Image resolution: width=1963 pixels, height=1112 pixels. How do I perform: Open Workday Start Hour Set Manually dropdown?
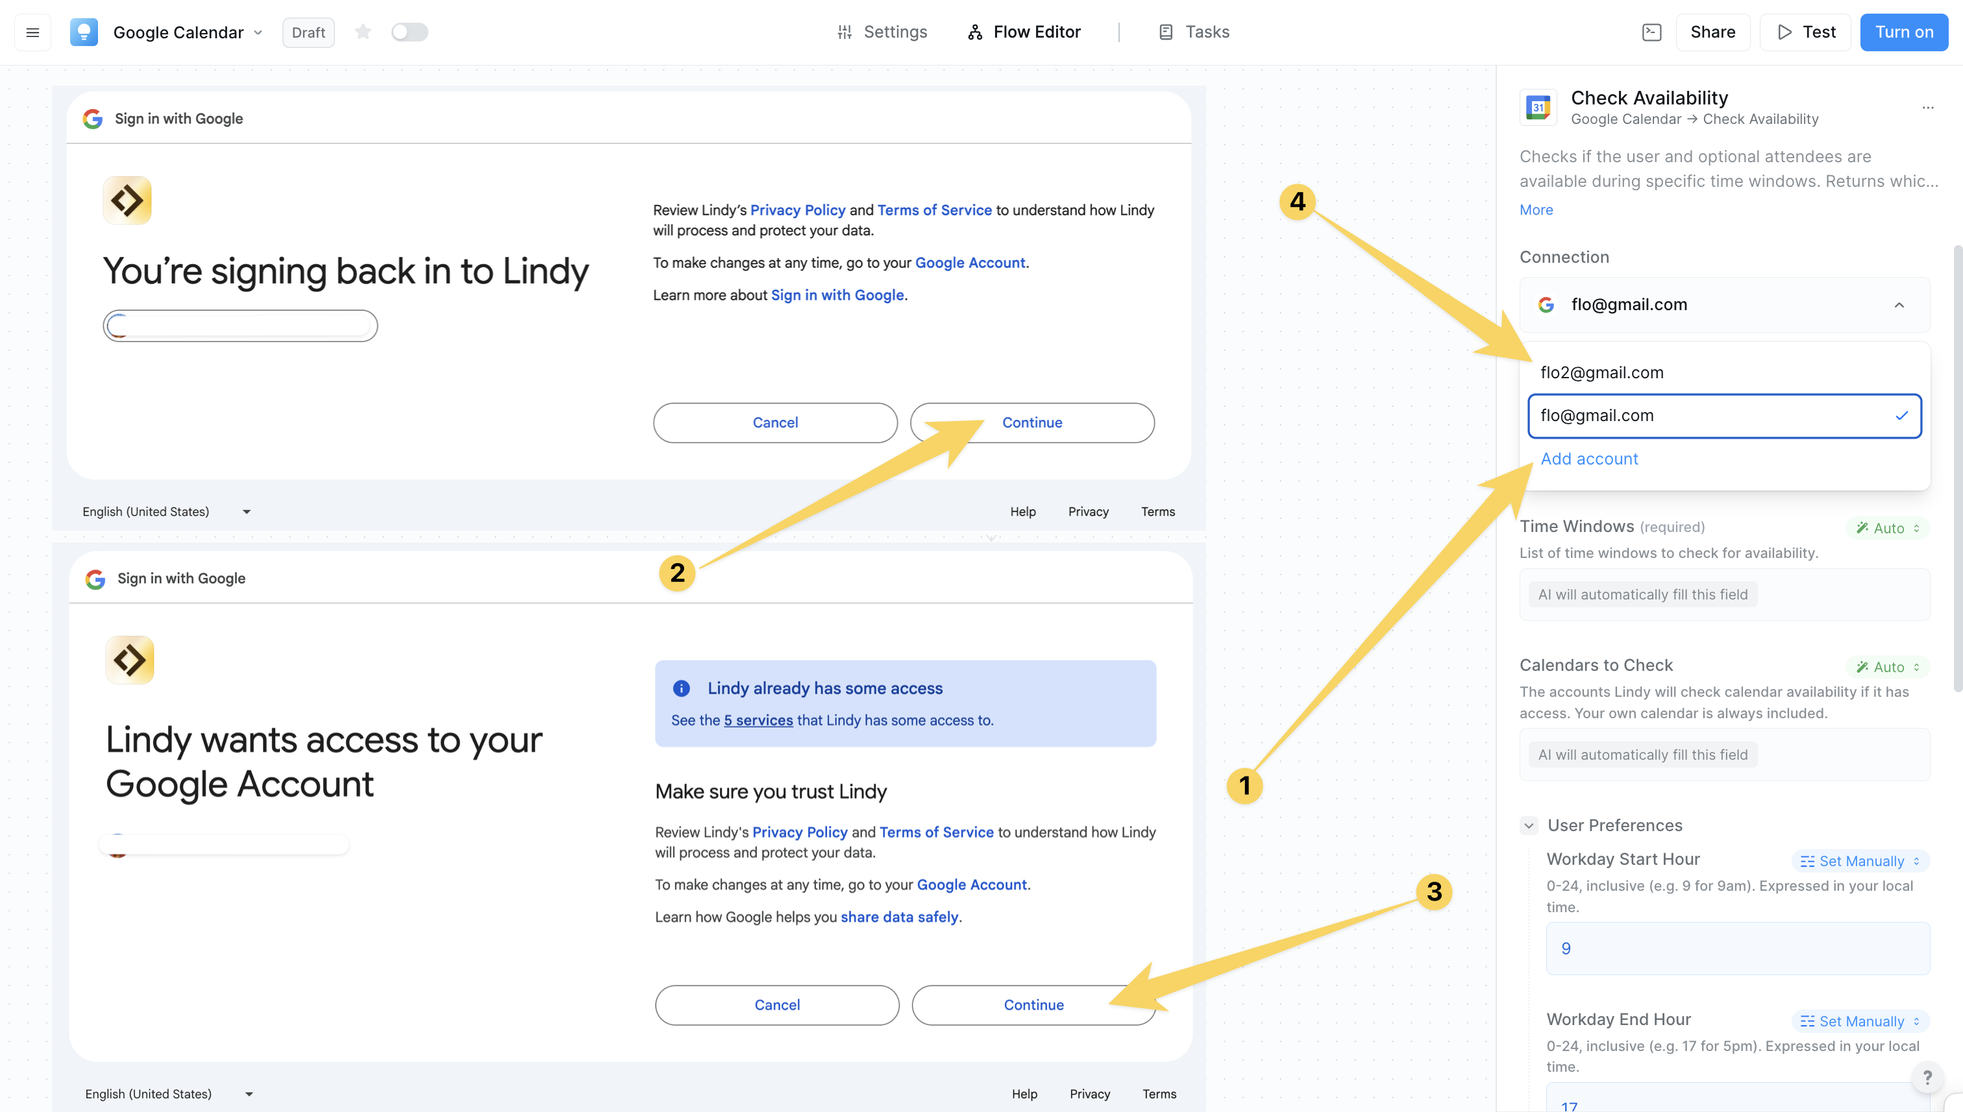point(1860,861)
